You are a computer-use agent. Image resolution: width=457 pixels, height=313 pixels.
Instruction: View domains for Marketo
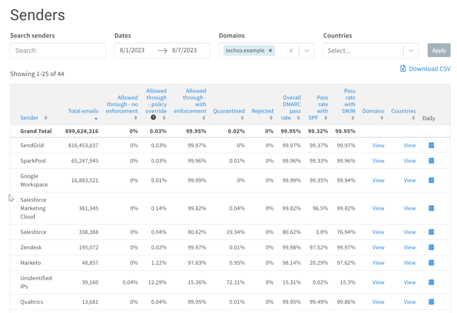coord(378,263)
